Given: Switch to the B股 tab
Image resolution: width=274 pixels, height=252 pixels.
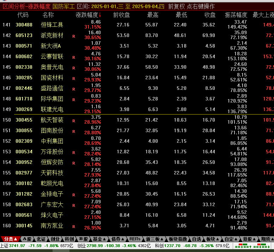Looking at the screenshot, I should point(83,239).
